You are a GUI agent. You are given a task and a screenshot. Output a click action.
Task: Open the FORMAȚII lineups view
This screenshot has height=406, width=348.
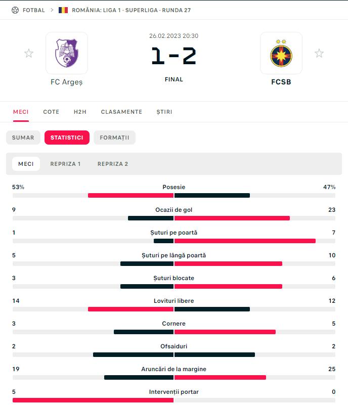click(x=114, y=138)
